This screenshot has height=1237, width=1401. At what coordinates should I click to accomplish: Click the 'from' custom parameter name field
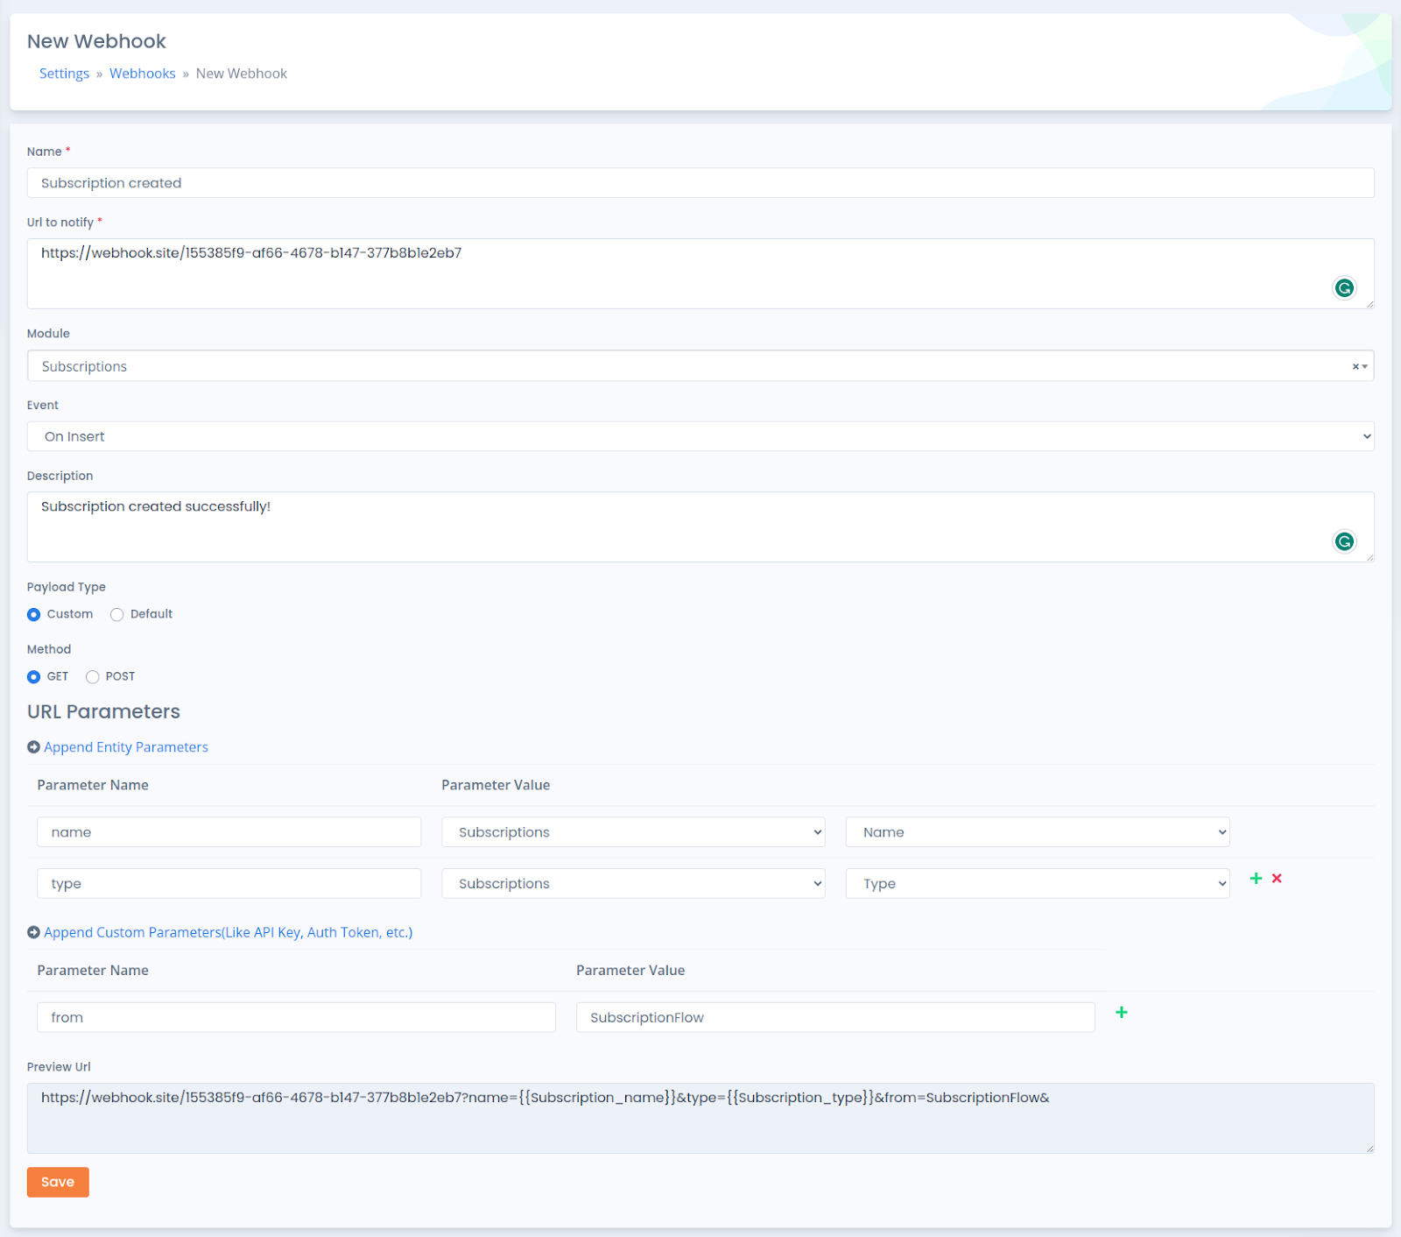click(x=296, y=1017)
